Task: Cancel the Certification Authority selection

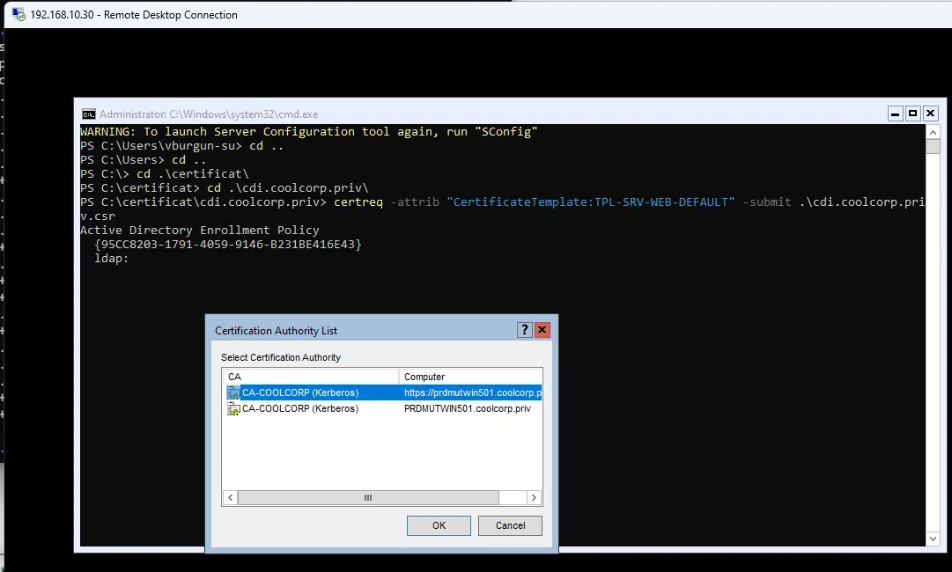Action: [510, 525]
